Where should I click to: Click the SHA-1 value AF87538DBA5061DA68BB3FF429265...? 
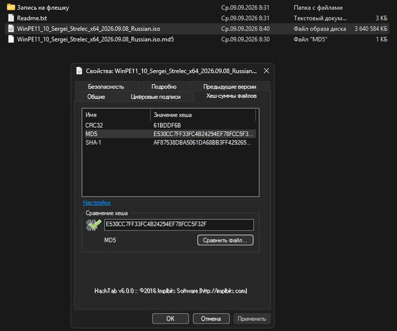(x=202, y=143)
